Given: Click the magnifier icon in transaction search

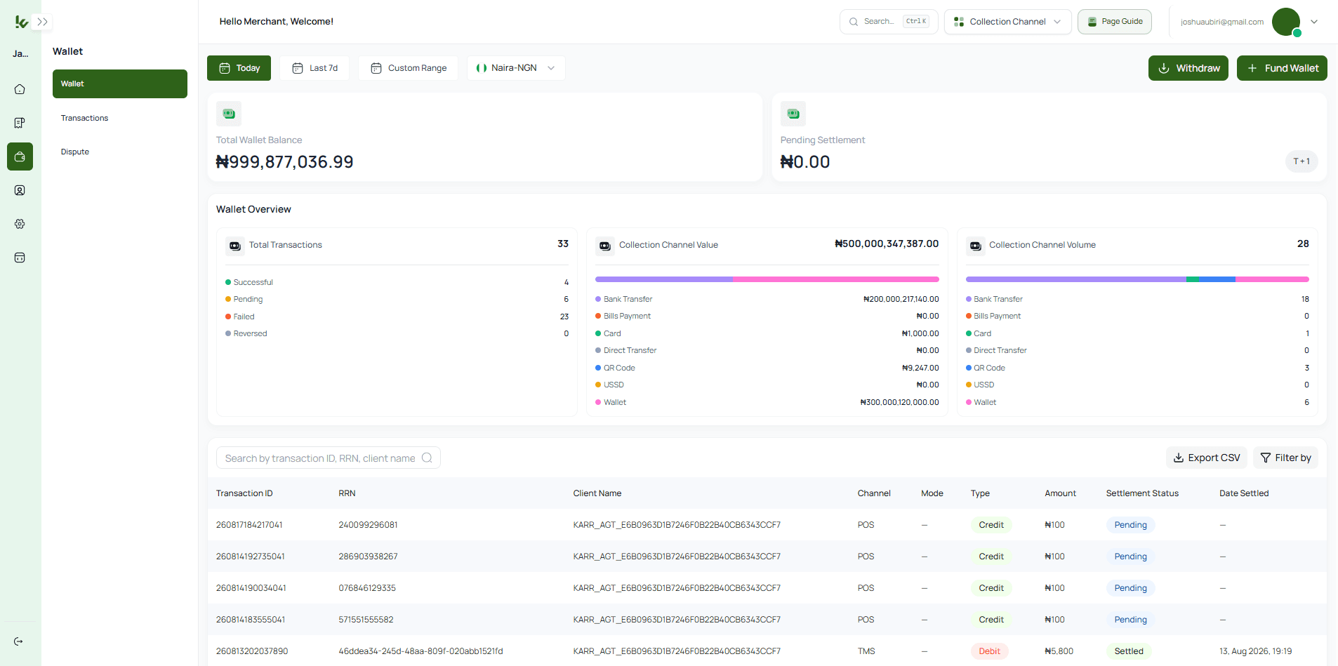Looking at the screenshot, I should [427, 458].
